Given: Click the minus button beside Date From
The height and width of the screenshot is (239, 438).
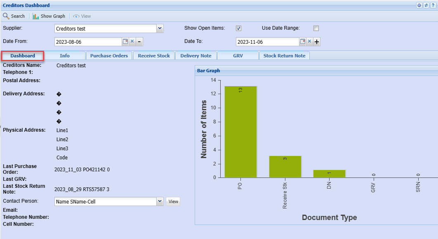Looking at the screenshot, I should 139,42.
